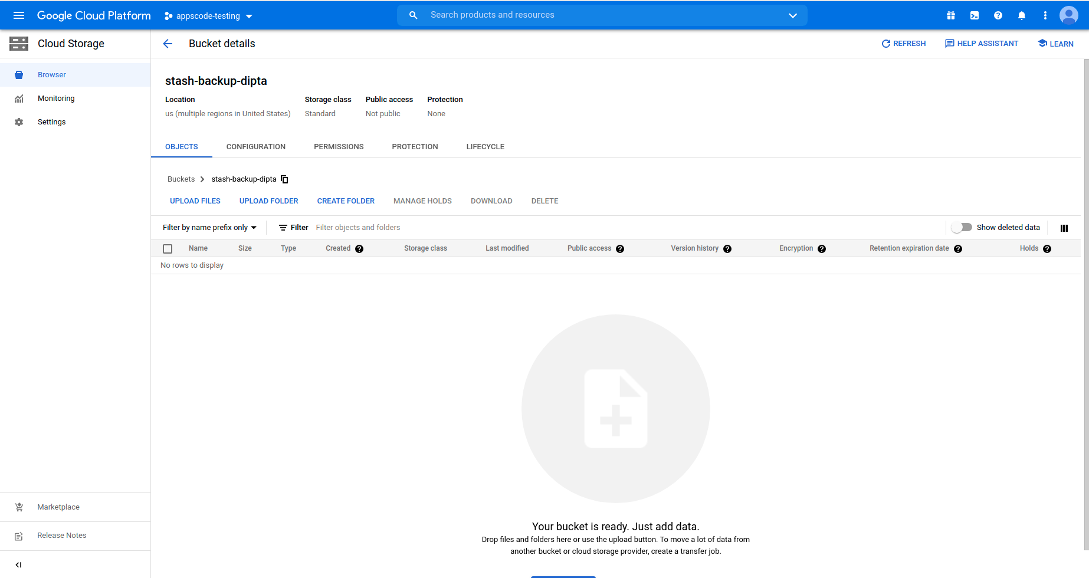Viewport: 1089px width, 578px height.
Task: Check the select-all objects checkbox
Action: coord(168,249)
